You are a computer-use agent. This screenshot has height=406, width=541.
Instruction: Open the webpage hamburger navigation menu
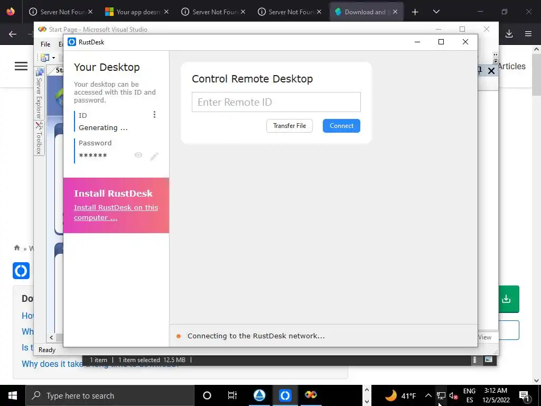click(21, 66)
